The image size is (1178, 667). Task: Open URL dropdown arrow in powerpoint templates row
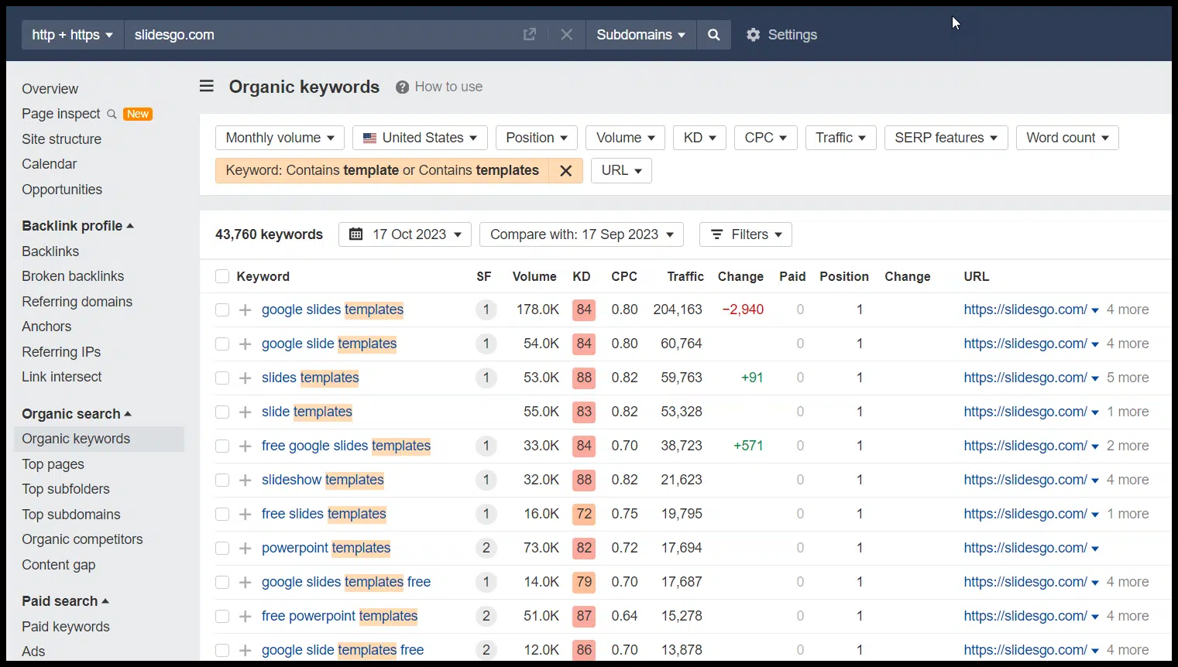click(1095, 549)
